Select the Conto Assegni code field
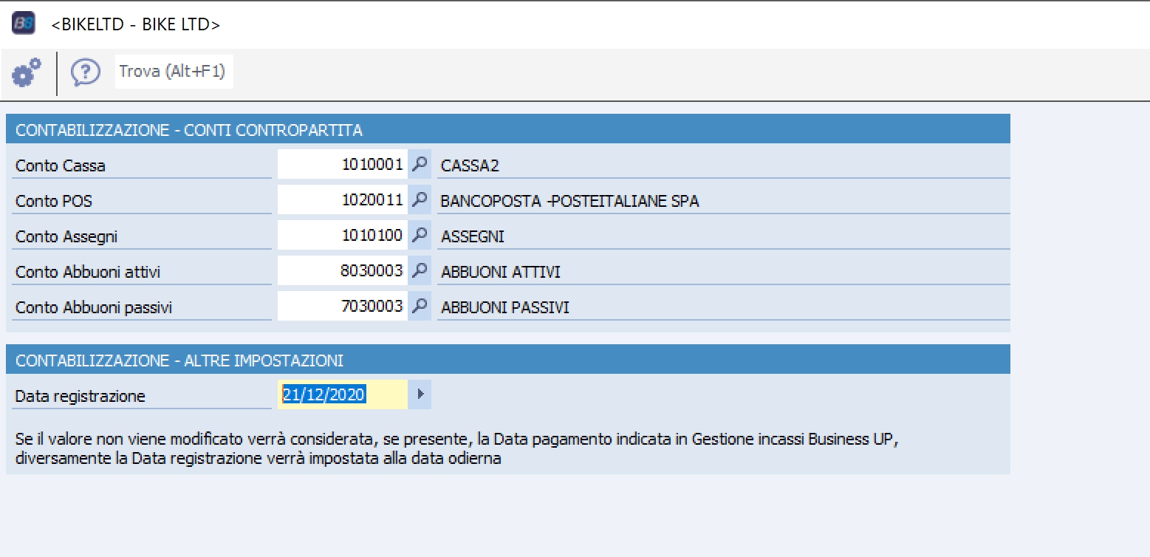This screenshot has height=557, width=1150. [343, 236]
